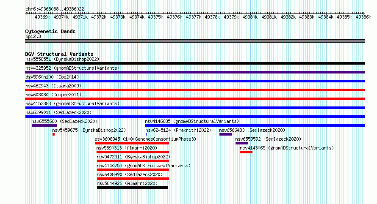Select the red nsv4143065 variant bar
Image resolution: width=377 pixels, height=204 pixels.
[246, 152]
